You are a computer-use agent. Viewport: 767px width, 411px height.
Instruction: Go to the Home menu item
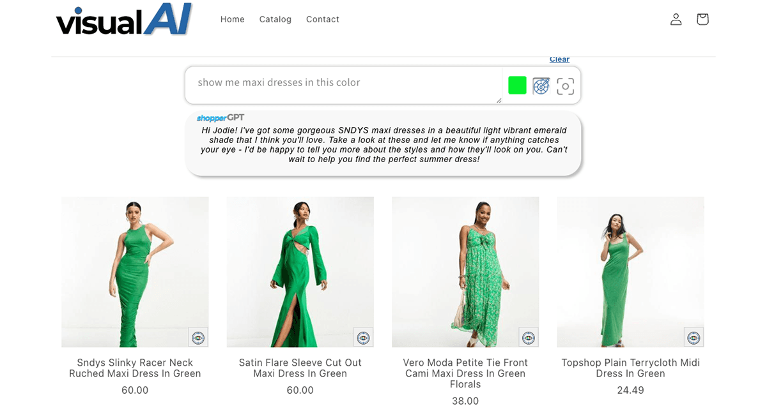click(232, 19)
